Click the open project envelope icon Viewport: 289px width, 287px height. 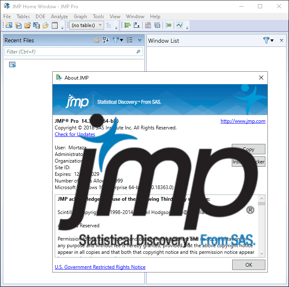[x=46, y=25]
